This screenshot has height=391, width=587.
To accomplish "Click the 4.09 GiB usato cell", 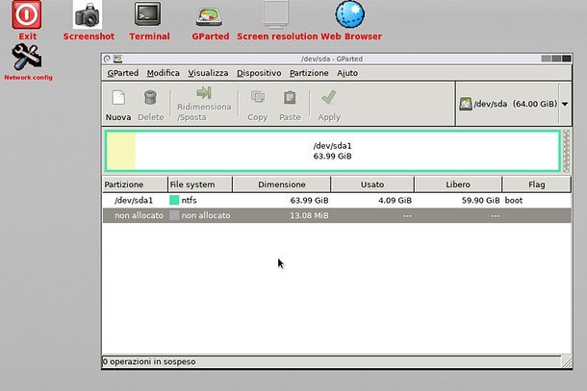I will click(395, 201).
